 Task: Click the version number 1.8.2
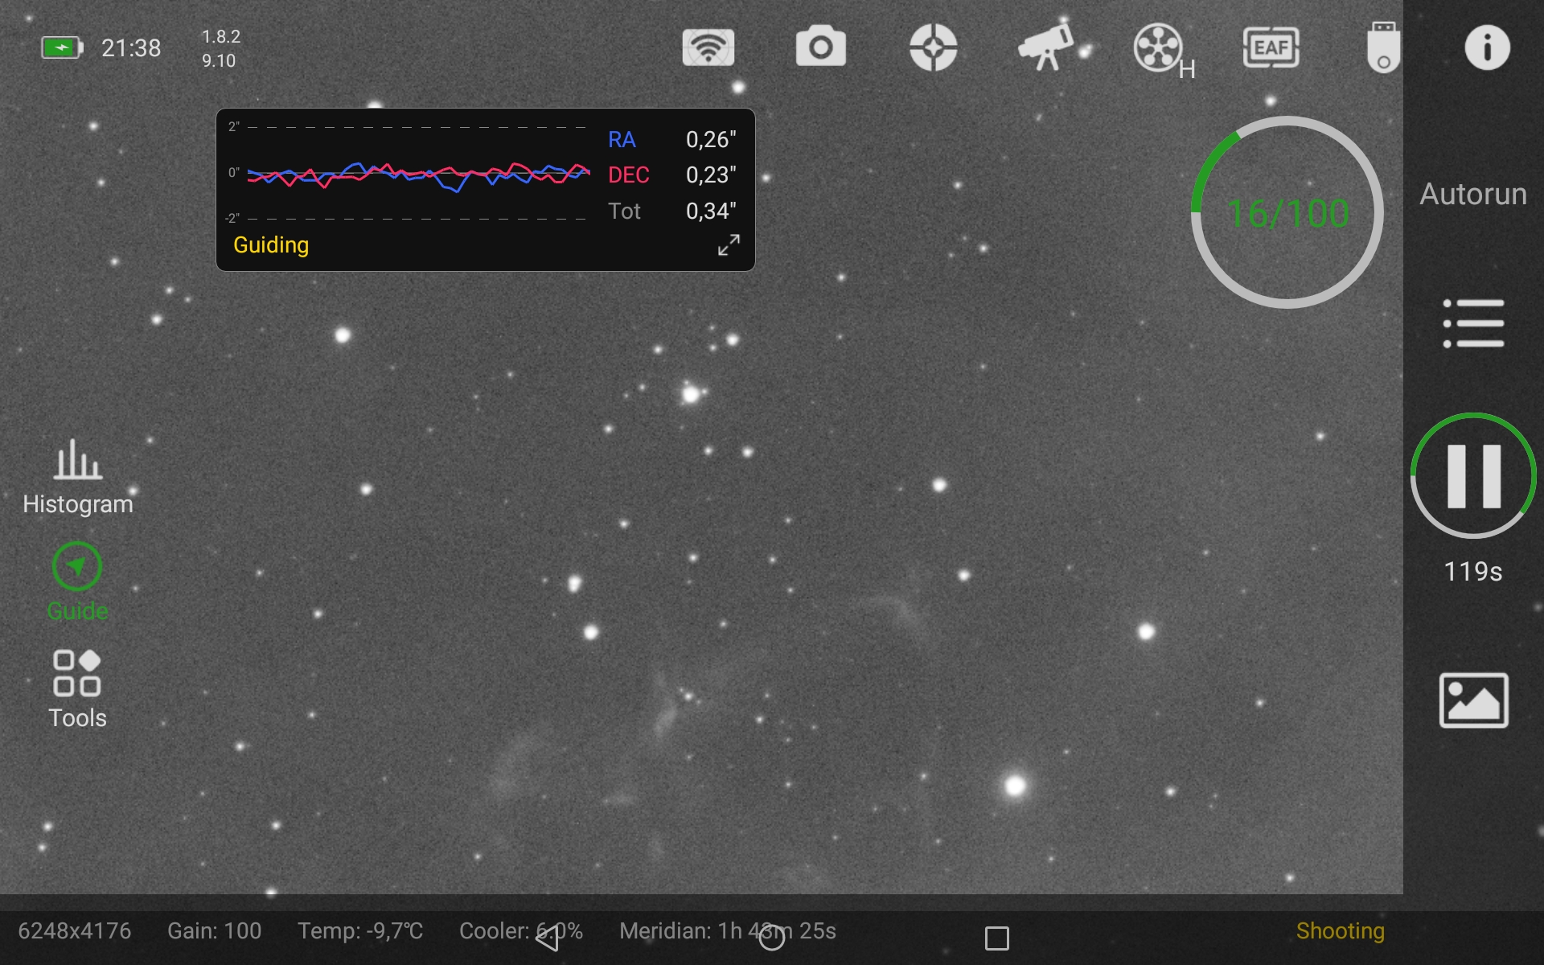[221, 37]
